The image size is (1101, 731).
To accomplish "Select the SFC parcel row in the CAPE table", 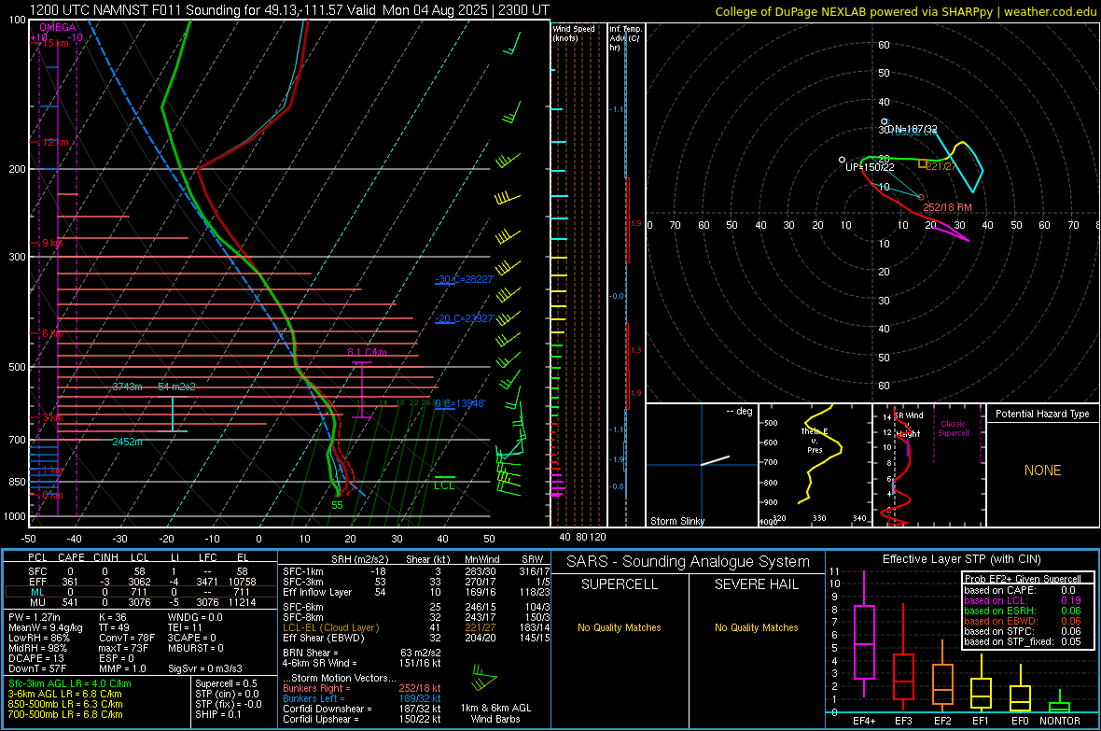I will [139, 571].
